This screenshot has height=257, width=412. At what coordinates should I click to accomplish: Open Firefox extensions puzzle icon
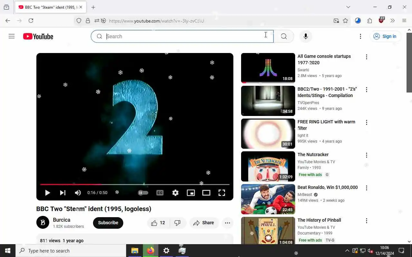370,21
